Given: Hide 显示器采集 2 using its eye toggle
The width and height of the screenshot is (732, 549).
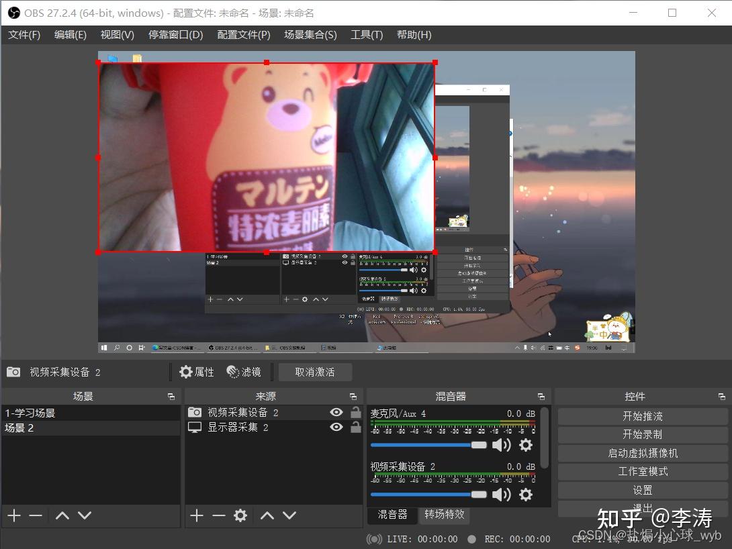Looking at the screenshot, I should point(336,428).
